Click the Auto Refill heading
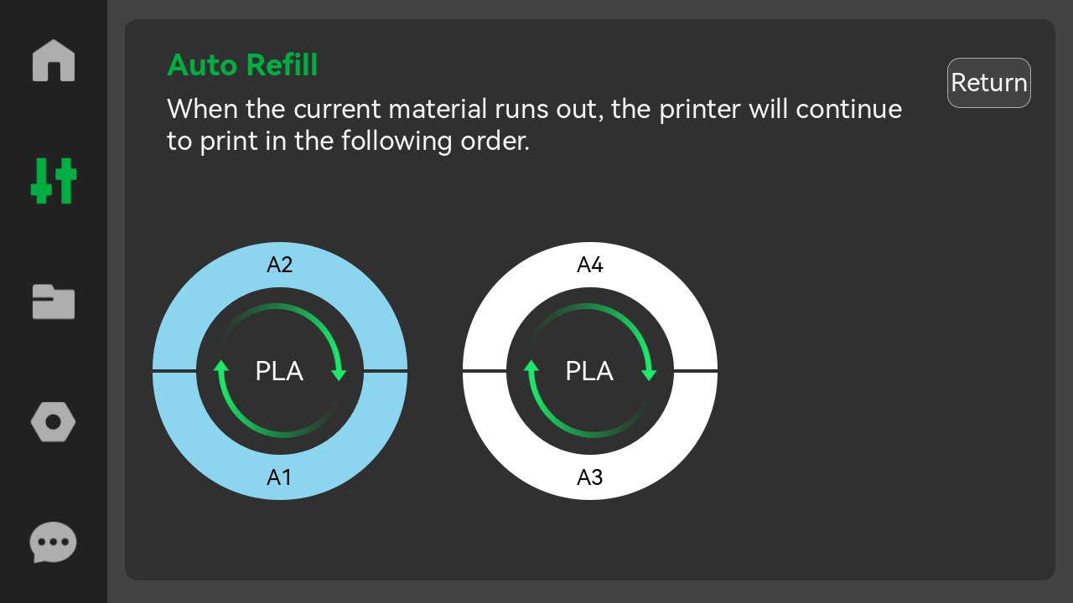1073x603 pixels. 242,64
